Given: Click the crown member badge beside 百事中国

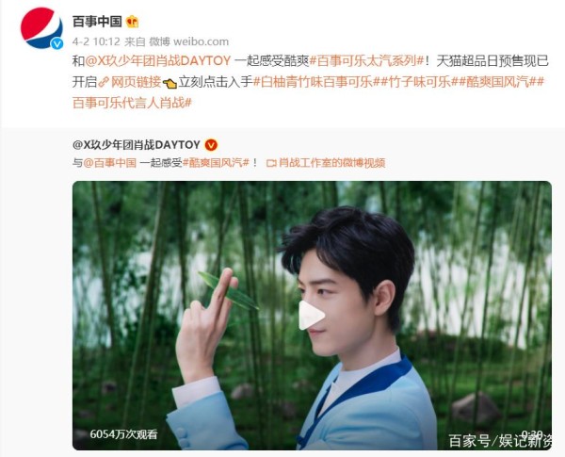Looking at the screenshot, I should click(132, 22).
